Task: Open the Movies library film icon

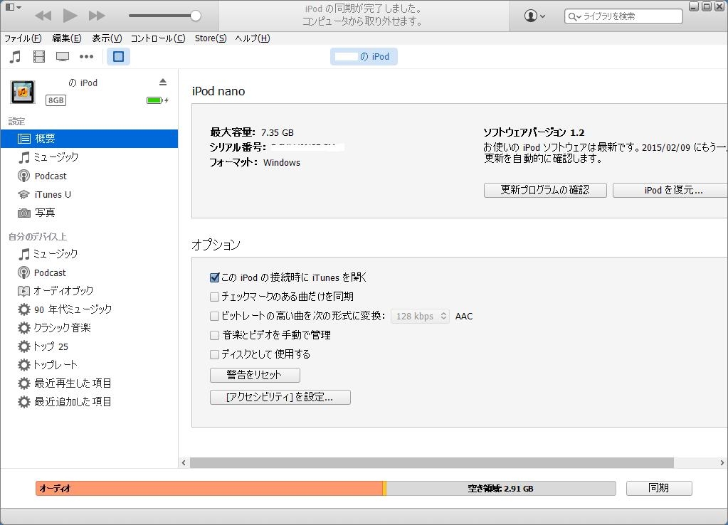Action: [39, 57]
